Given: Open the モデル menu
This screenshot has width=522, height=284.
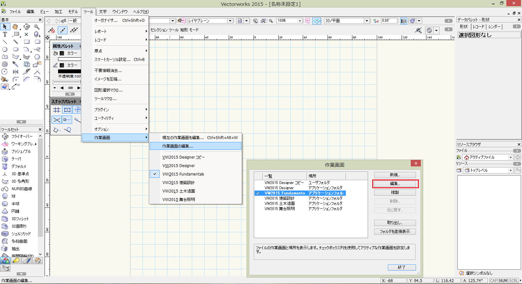Looking at the screenshot, I should (x=73, y=12).
